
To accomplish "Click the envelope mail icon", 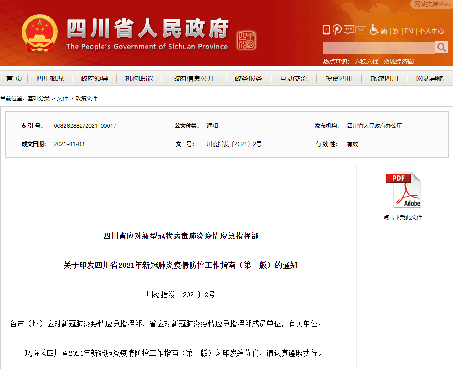I will pyautogui.click(x=361, y=29).
